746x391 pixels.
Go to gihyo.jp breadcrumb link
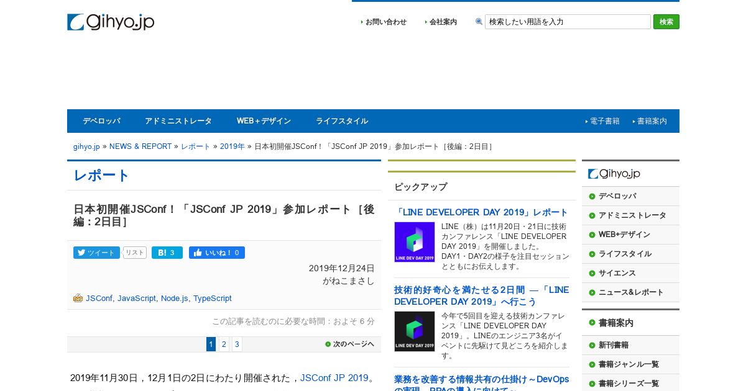[86, 146]
